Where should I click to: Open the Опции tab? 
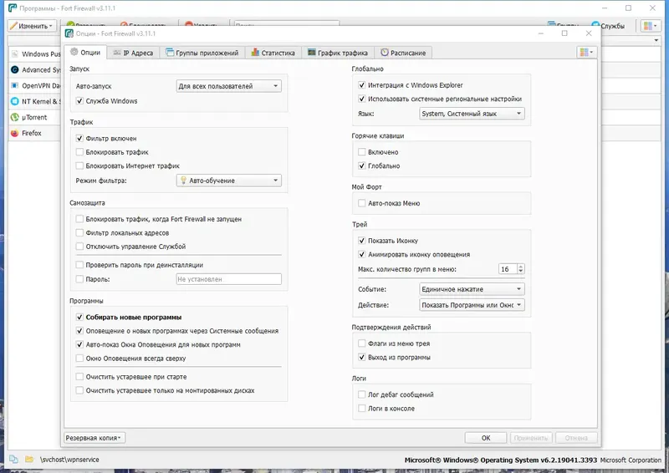85,53
